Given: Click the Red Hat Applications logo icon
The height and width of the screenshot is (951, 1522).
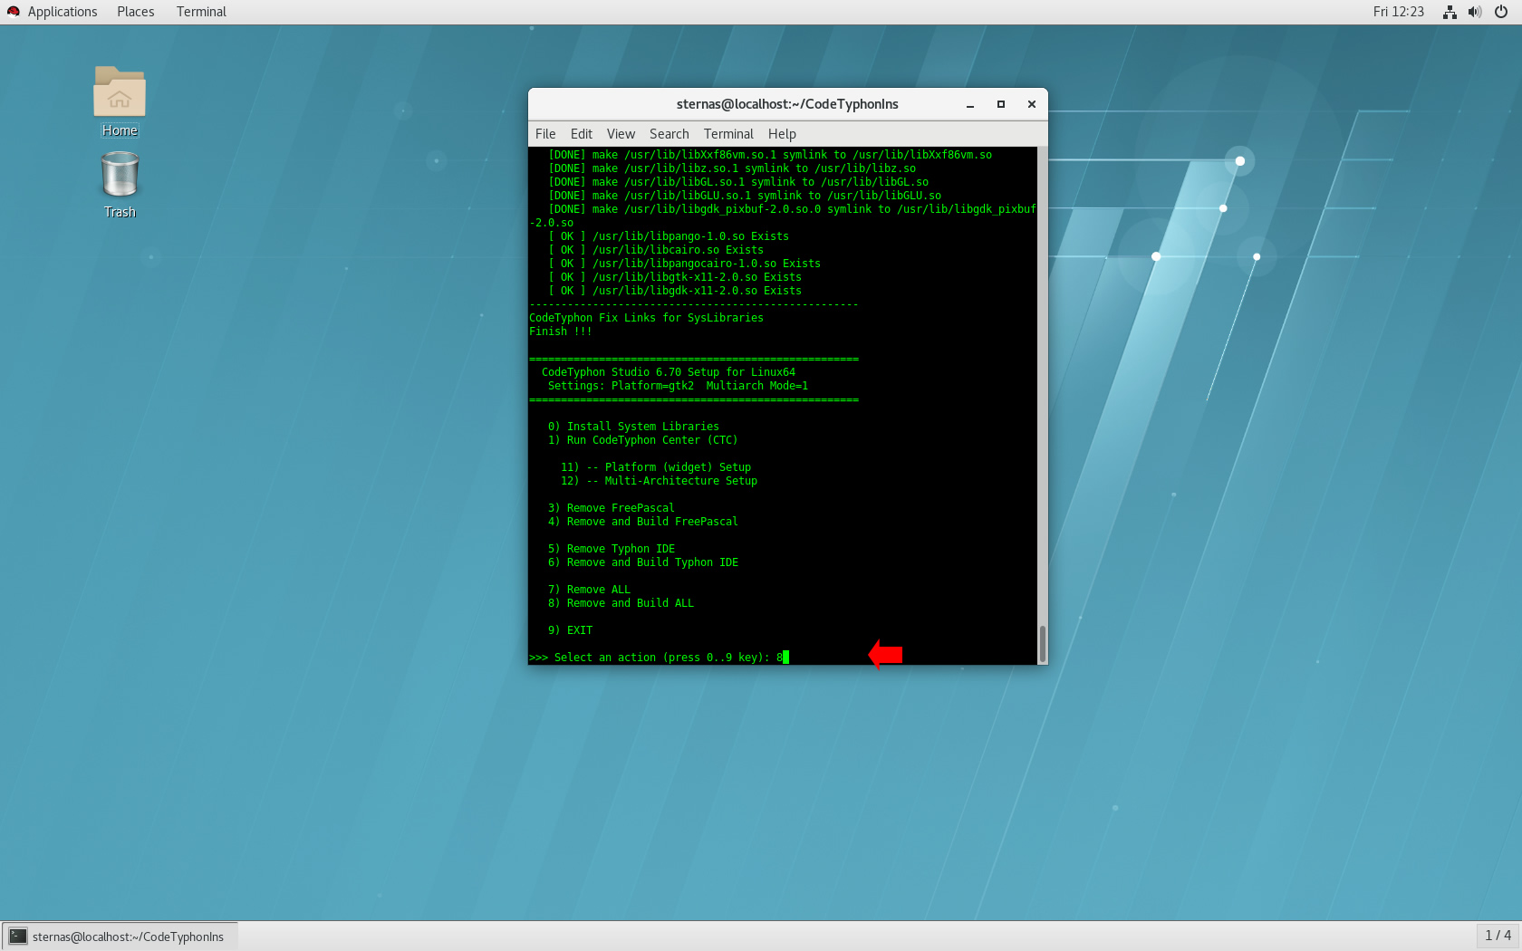Looking at the screenshot, I should click(14, 12).
